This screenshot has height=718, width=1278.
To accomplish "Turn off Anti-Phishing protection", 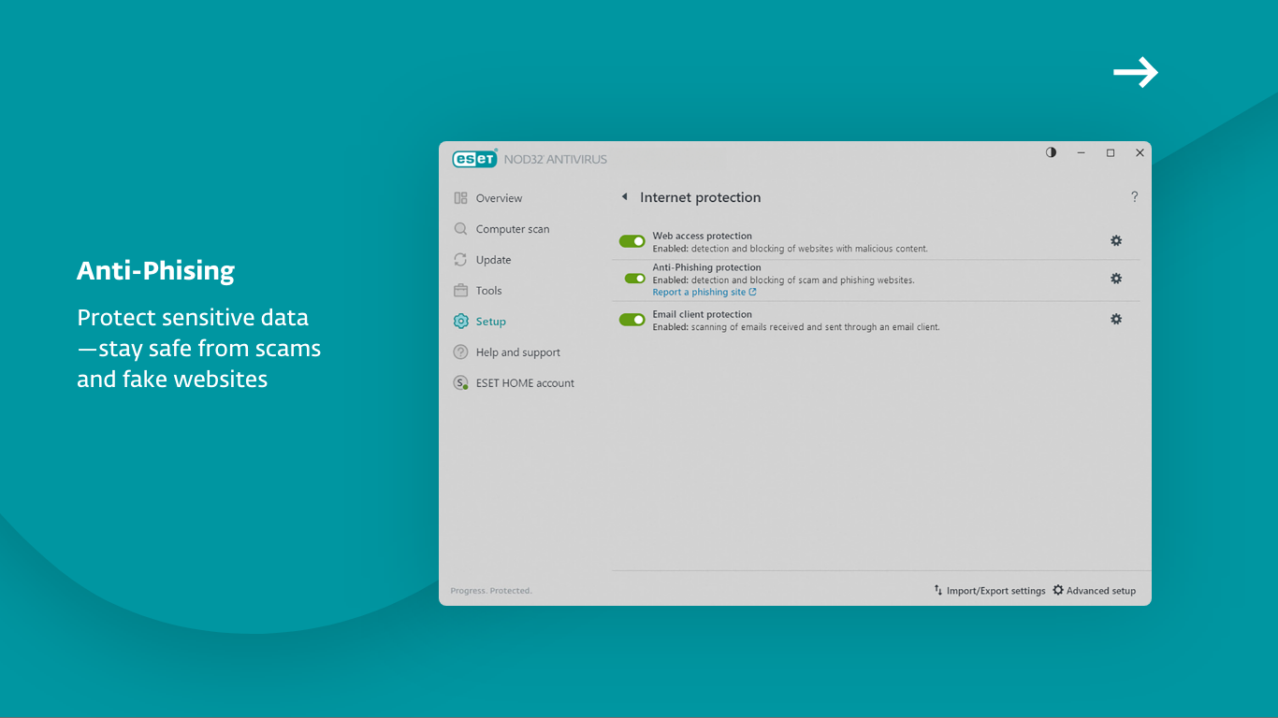I will (632, 278).
